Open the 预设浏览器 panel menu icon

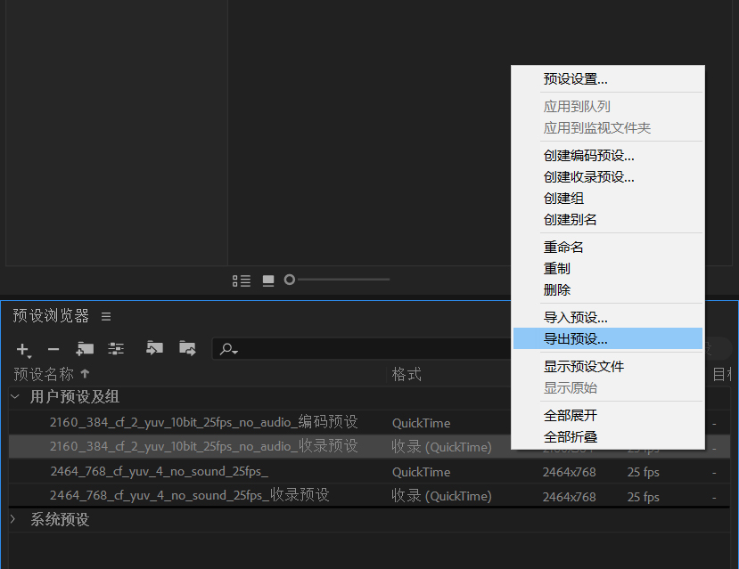106,316
